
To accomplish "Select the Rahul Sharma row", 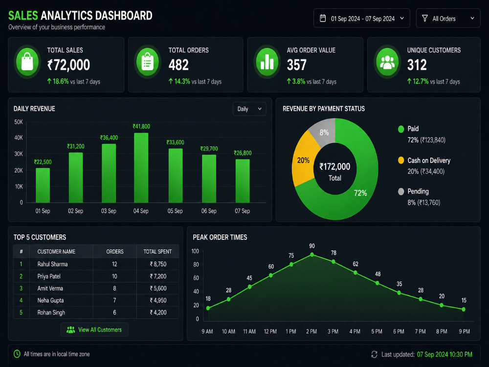I will (x=96, y=264).
